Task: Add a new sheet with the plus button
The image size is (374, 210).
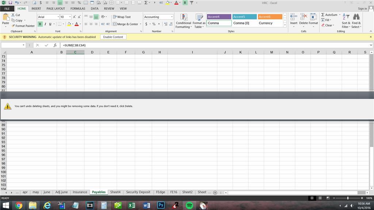Action: click(x=215, y=192)
